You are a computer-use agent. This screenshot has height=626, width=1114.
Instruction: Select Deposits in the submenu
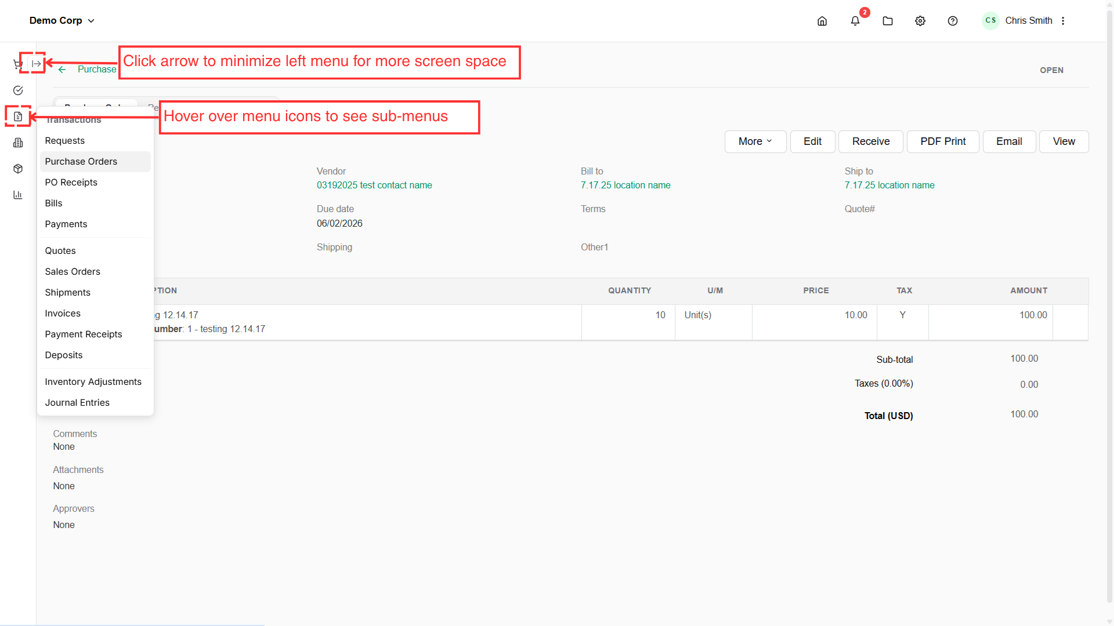click(95, 355)
